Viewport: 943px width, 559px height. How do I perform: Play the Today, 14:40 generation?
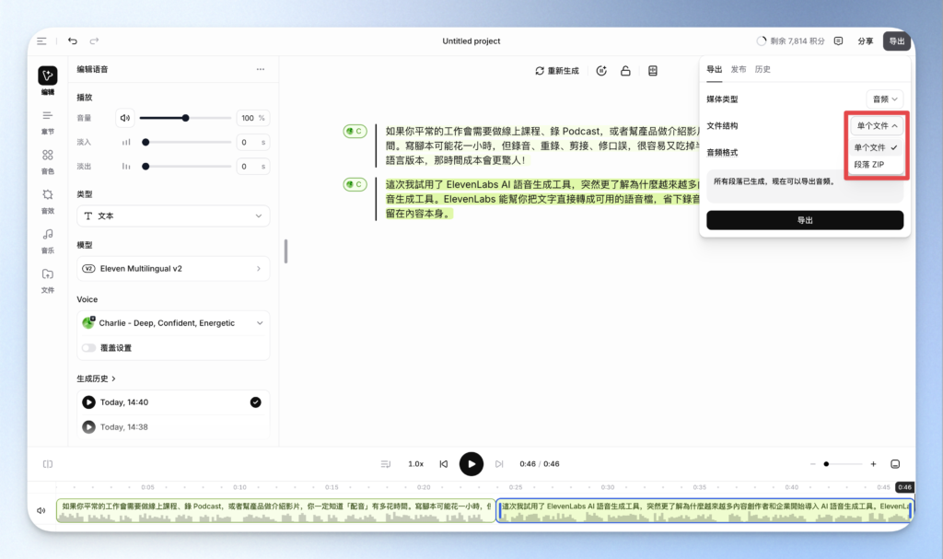(x=88, y=402)
